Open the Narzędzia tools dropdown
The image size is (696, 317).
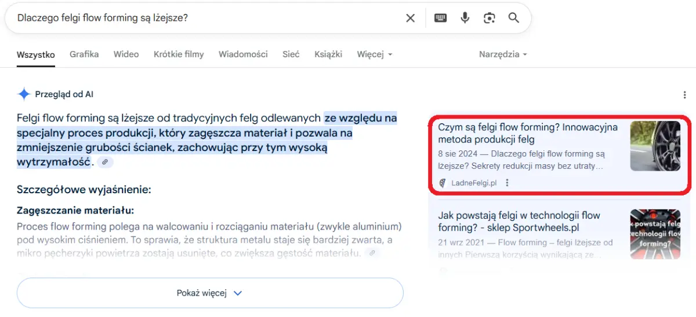(502, 54)
